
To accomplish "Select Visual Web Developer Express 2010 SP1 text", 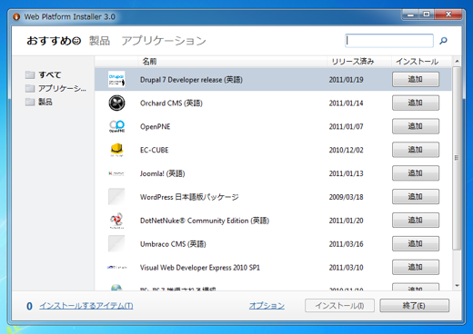I will [x=200, y=268].
